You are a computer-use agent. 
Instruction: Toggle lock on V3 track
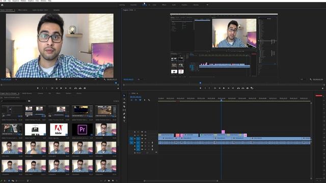click(x=134, y=132)
